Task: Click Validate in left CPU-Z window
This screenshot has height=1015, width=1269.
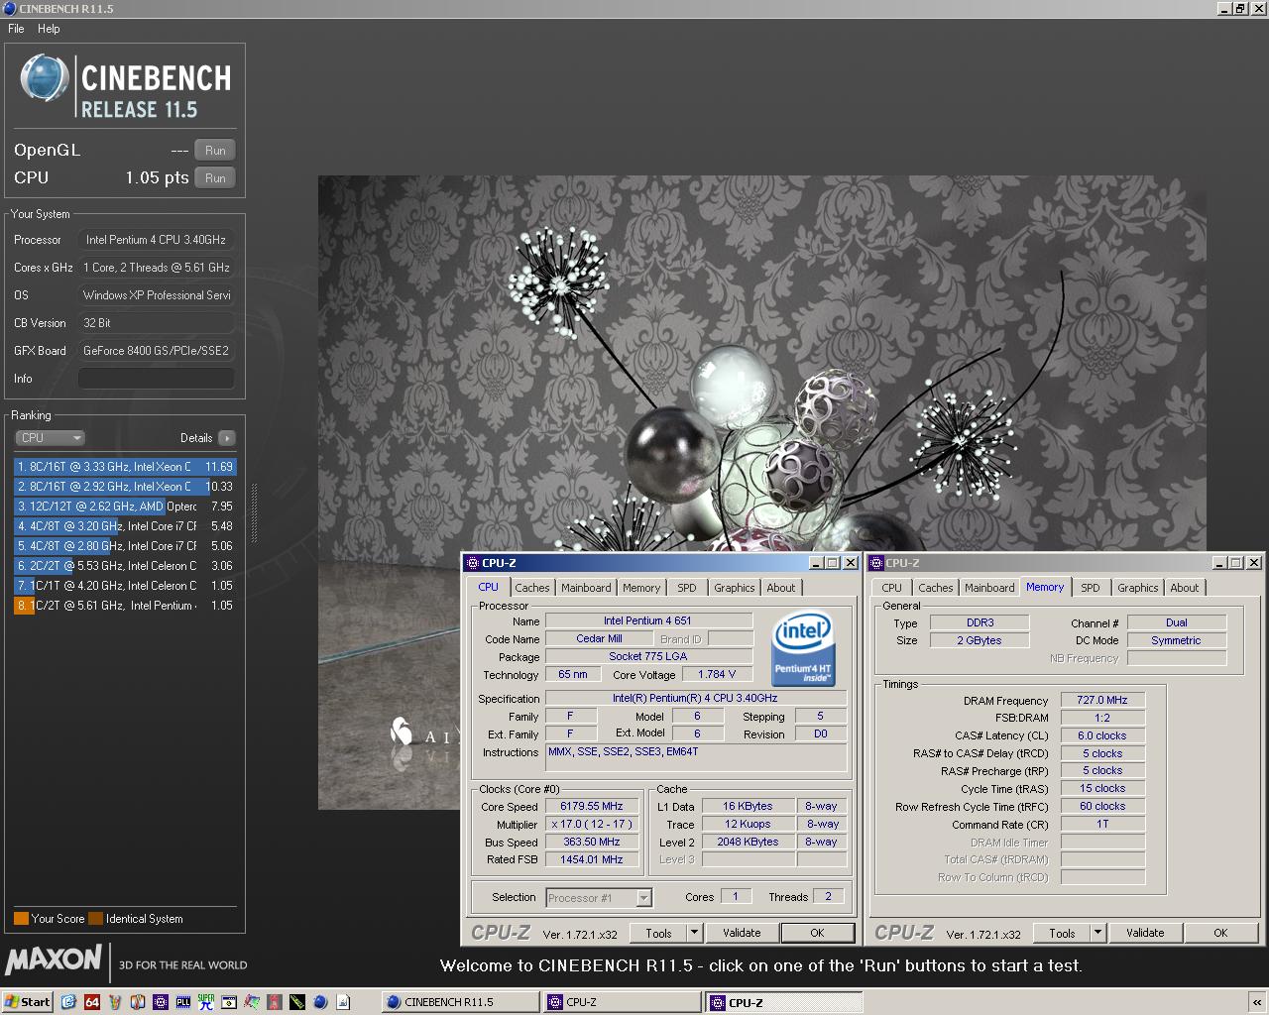Action: coord(742,933)
